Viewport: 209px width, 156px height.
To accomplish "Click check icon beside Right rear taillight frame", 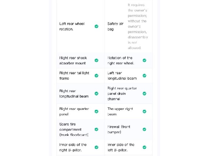I will [x=97, y=76].
